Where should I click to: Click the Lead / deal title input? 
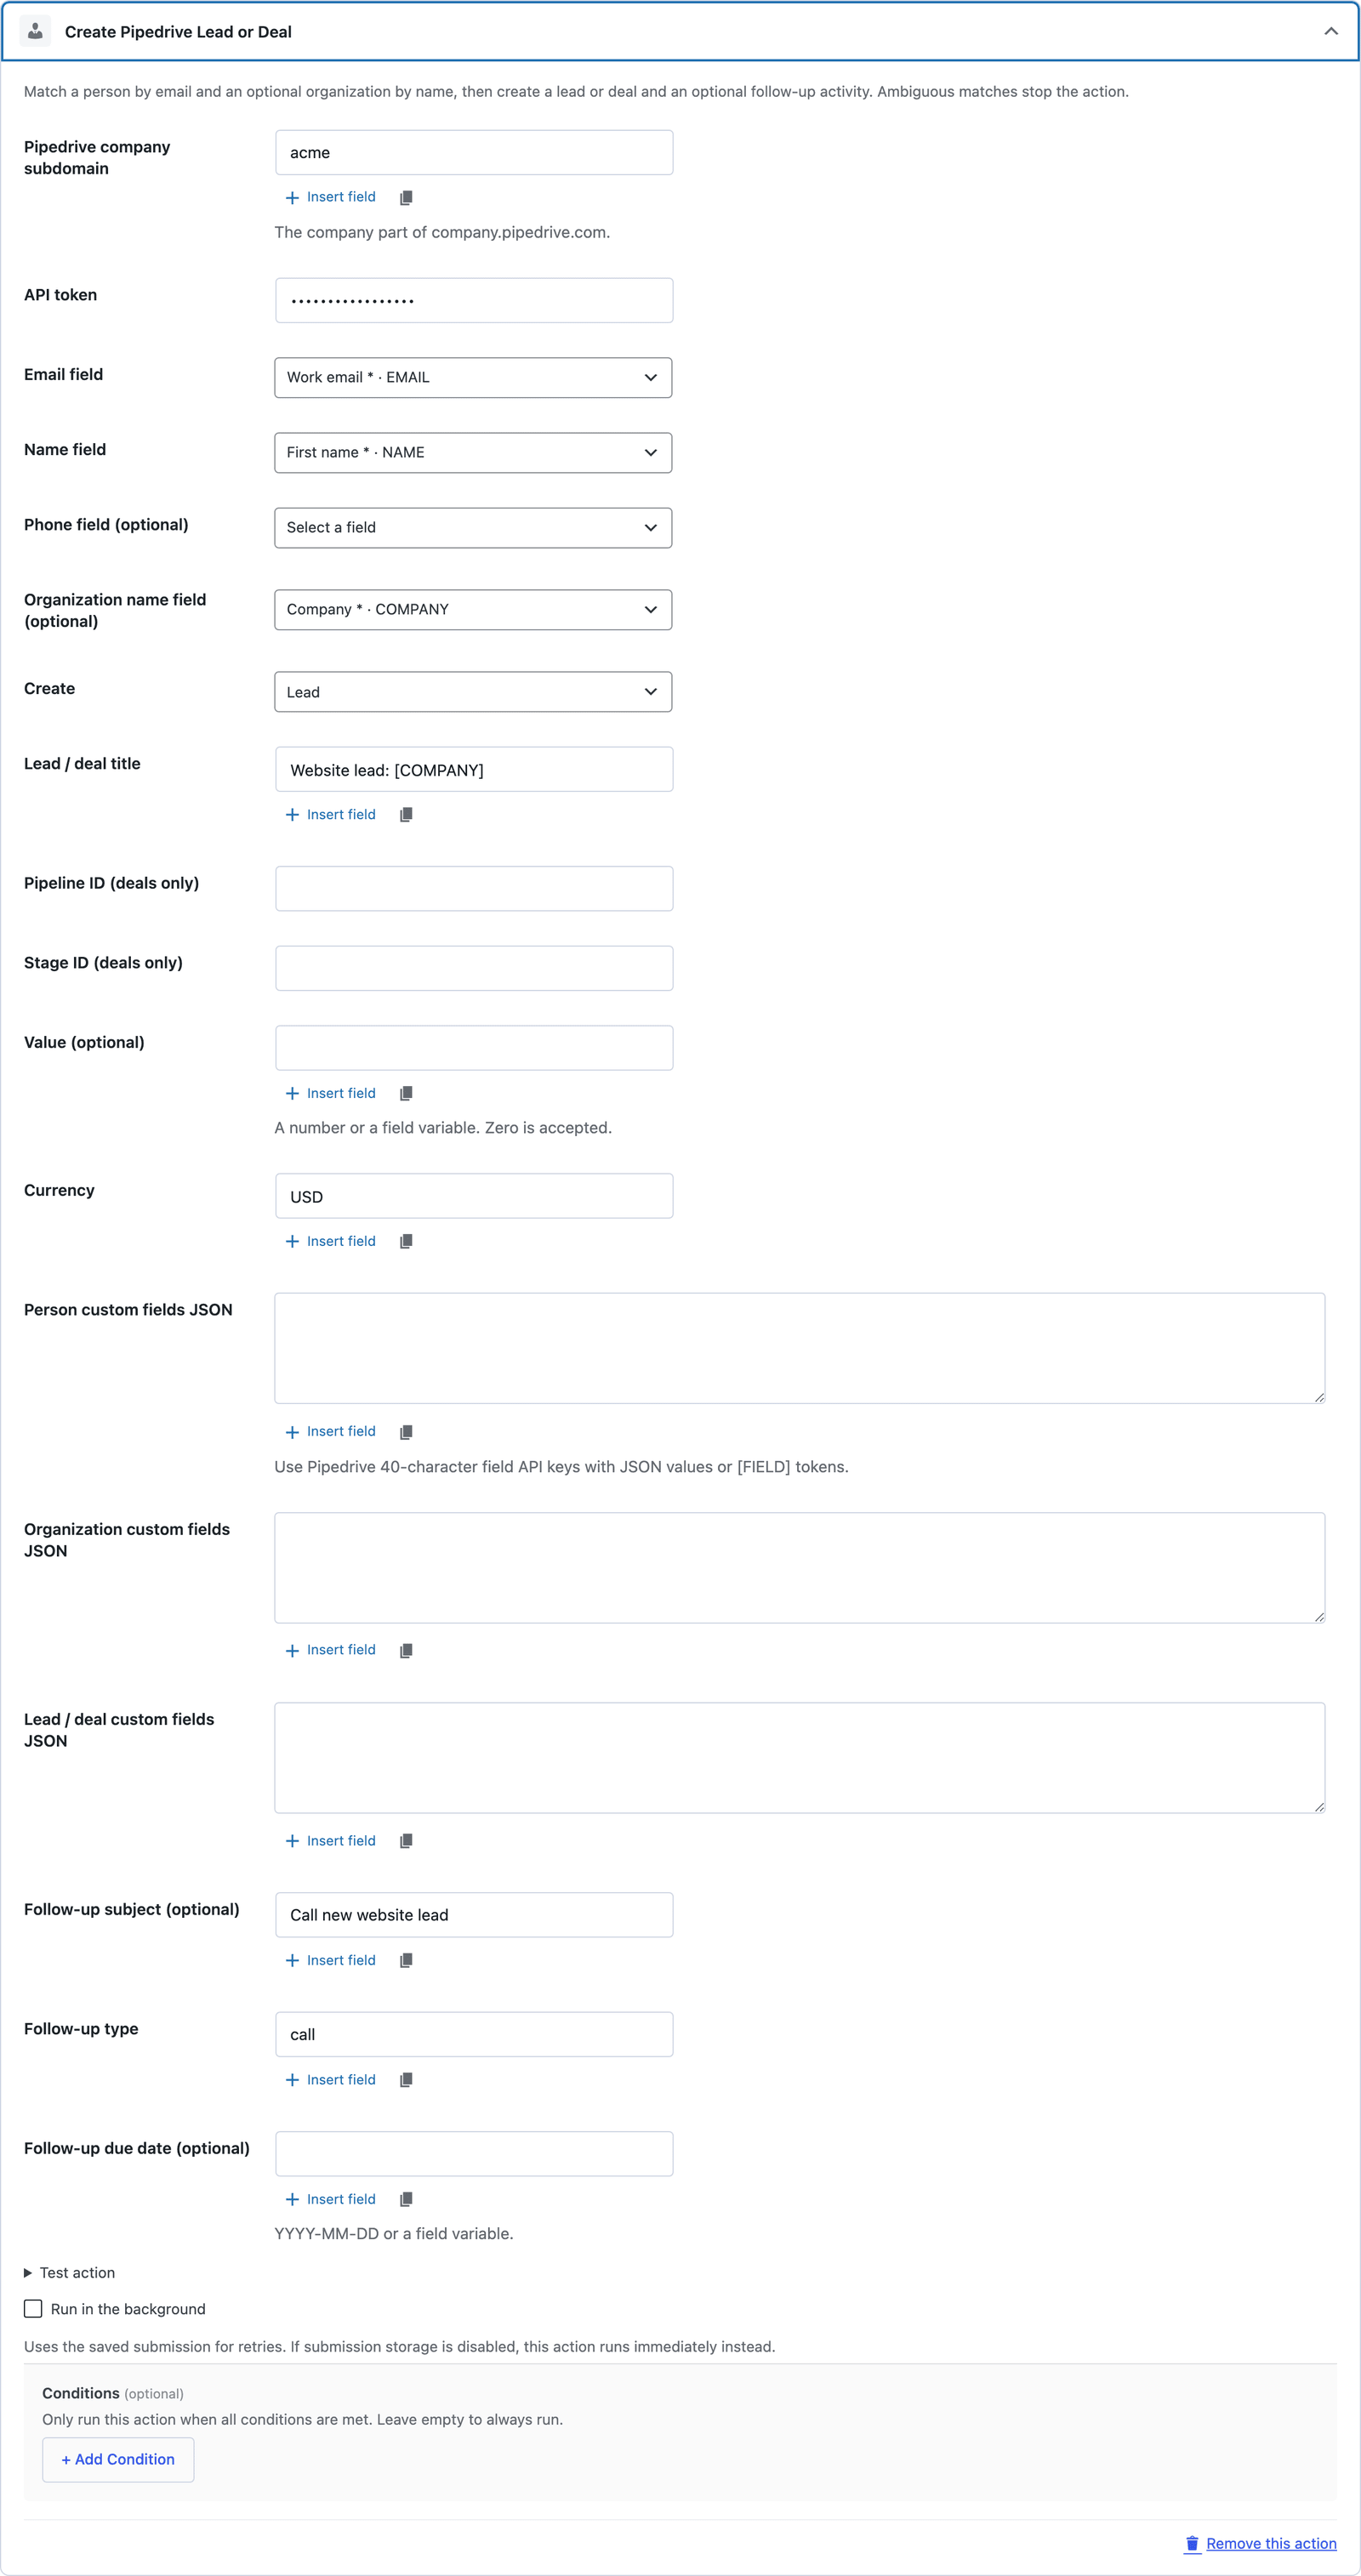coord(473,769)
